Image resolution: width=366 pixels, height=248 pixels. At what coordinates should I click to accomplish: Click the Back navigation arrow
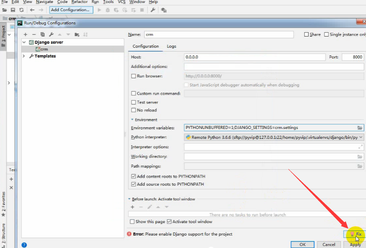point(32,10)
